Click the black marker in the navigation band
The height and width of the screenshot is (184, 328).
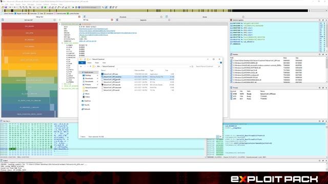12,10
